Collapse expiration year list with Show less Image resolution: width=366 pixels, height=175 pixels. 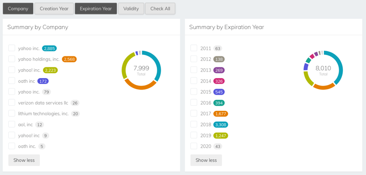point(206,160)
